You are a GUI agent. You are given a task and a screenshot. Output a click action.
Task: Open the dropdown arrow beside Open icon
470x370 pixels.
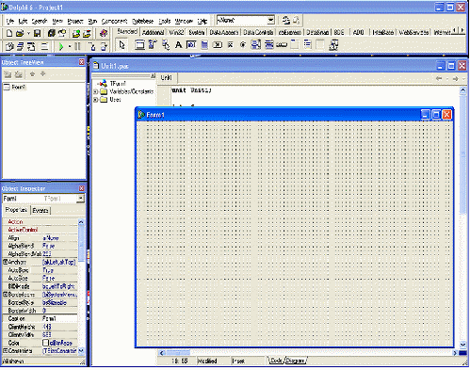(28, 33)
